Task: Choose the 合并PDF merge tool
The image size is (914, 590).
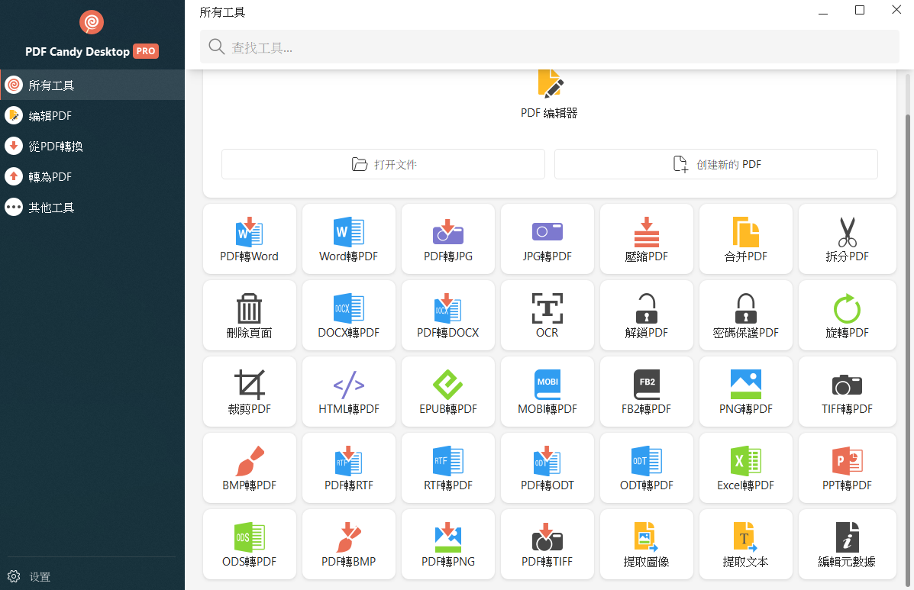Action: click(x=745, y=239)
